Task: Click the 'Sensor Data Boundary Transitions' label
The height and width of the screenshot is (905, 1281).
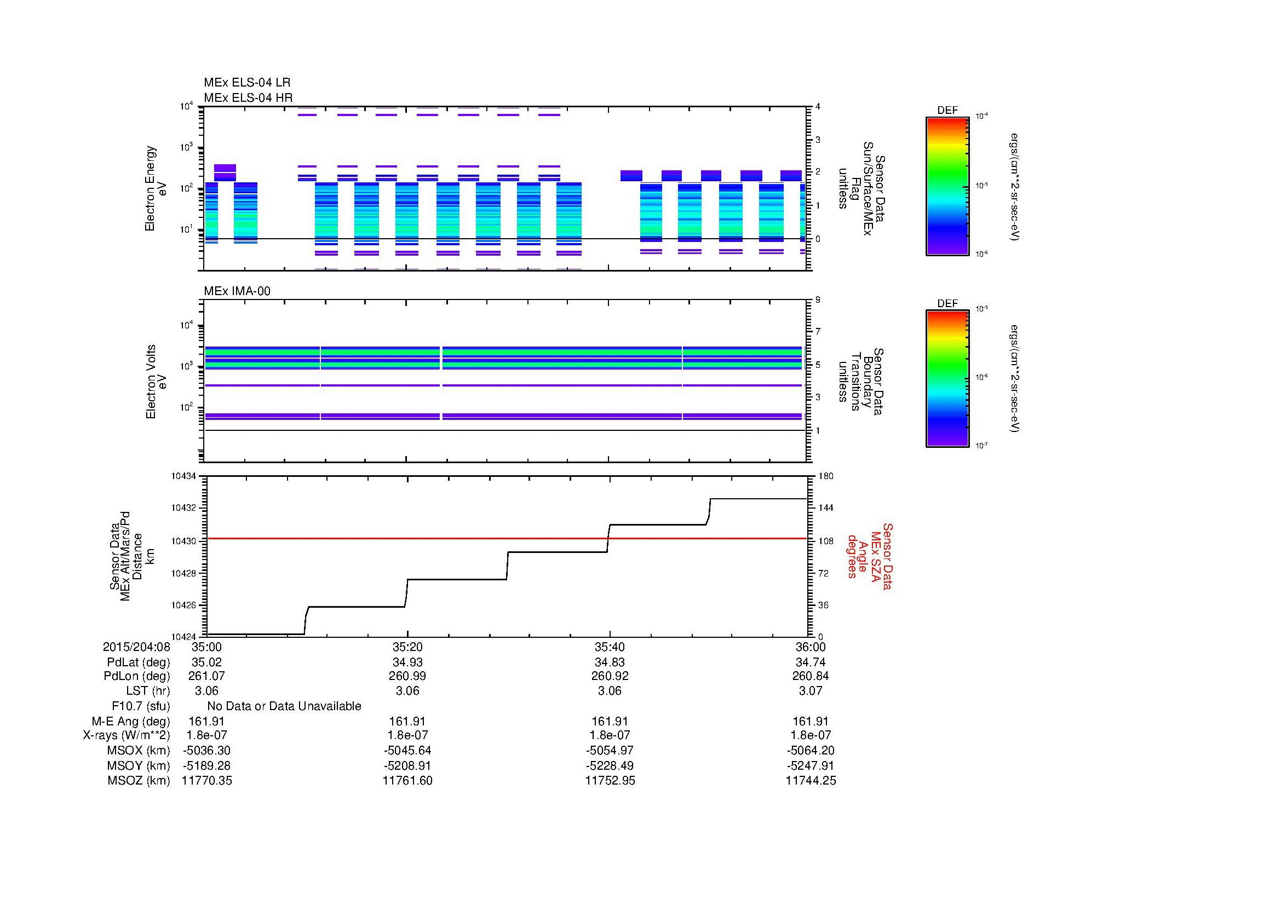Action: [863, 382]
